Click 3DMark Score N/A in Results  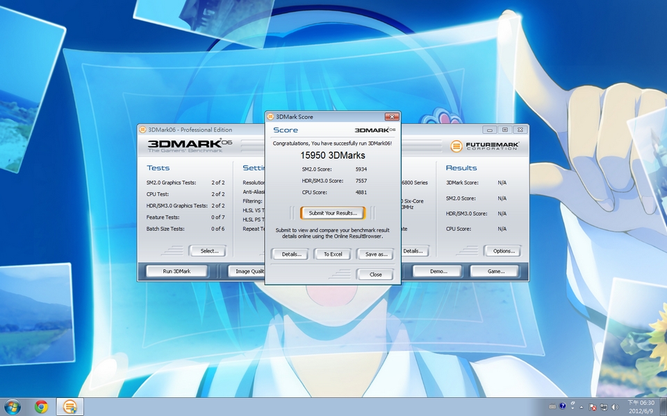(476, 182)
